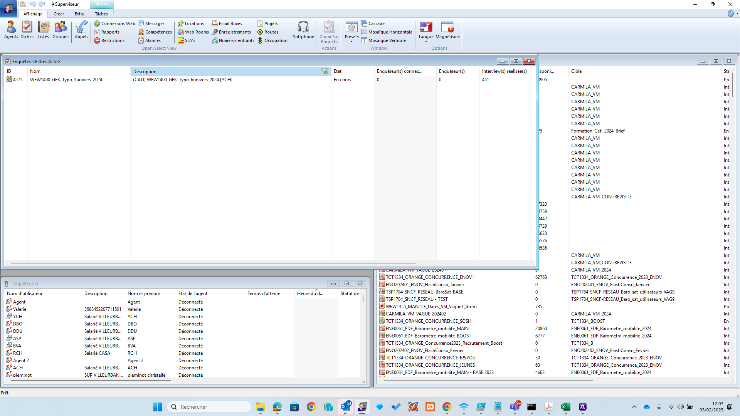Viewport: 740px width, 416px height.
Task: Open Connexions Web view
Action: [114, 23]
